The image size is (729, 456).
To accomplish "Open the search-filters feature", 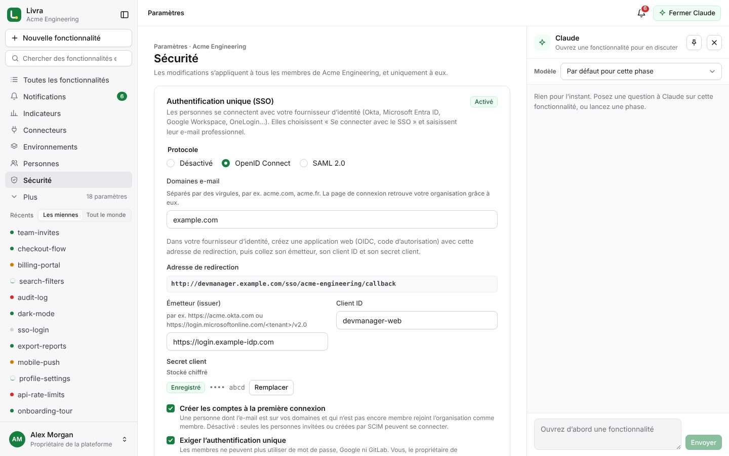I will (68, 281).
